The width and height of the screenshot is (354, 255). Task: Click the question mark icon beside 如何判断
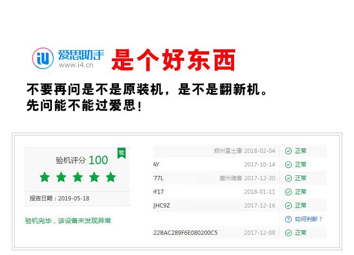[288, 219]
